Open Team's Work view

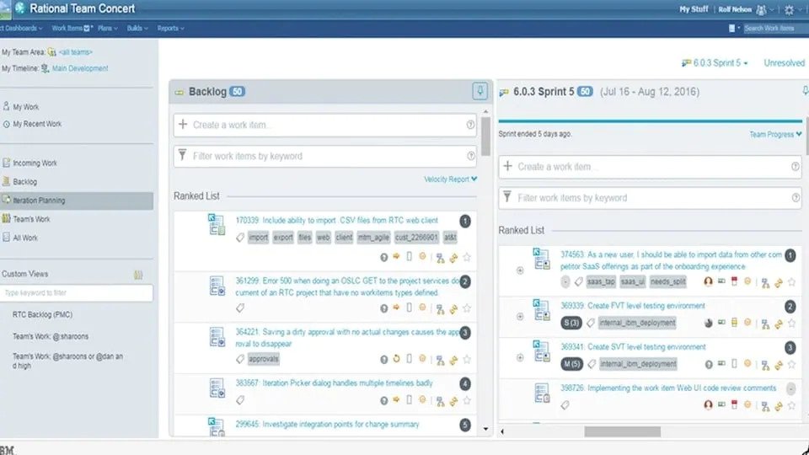click(31, 219)
